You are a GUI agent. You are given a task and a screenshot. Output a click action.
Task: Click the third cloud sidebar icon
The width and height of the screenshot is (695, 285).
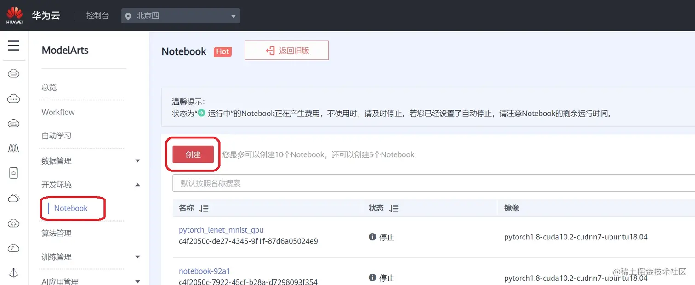[14, 123]
